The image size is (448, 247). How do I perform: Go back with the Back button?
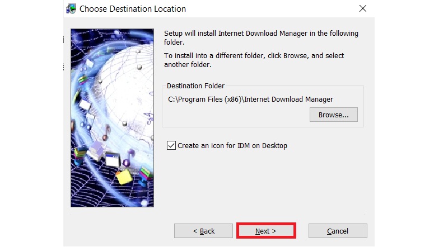[x=203, y=231]
